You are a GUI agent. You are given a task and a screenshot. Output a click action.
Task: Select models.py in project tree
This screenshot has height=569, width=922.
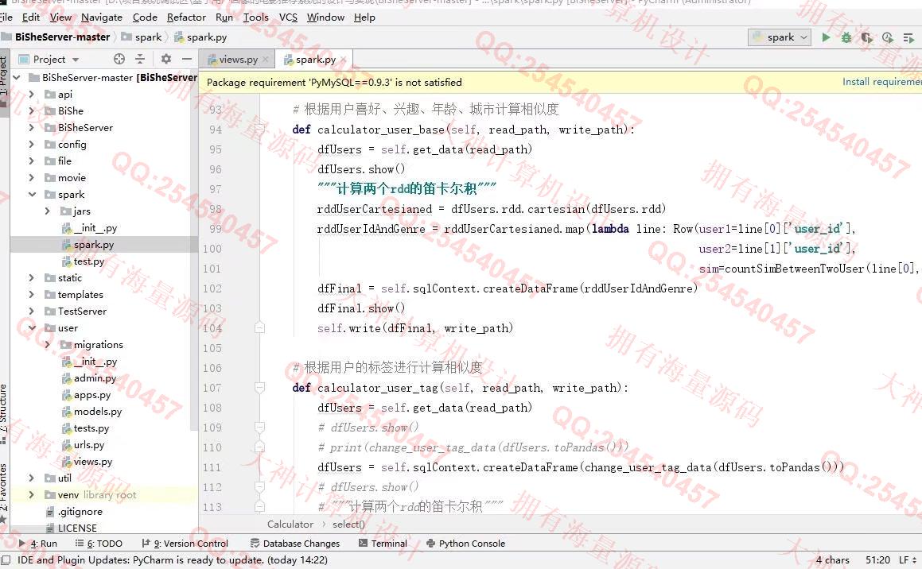[x=98, y=411]
